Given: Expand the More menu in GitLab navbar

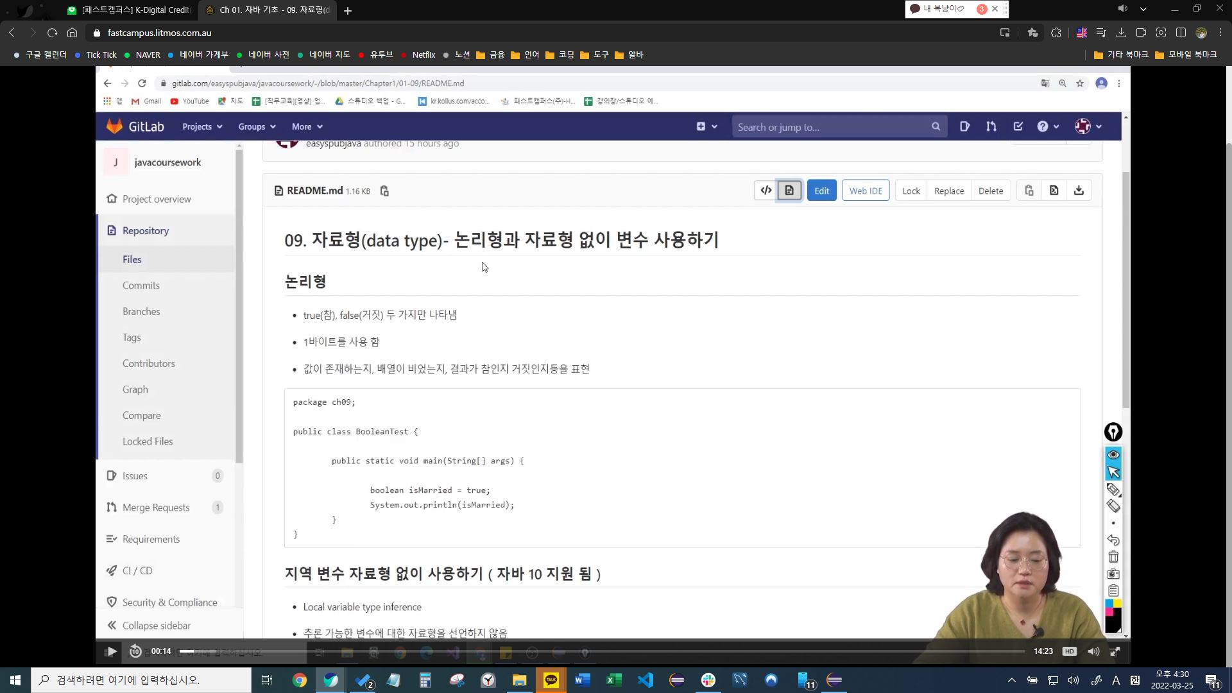Looking at the screenshot, I should coord(307,127).
